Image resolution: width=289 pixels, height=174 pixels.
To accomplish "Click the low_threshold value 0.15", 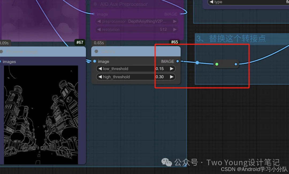I will 159,69.
